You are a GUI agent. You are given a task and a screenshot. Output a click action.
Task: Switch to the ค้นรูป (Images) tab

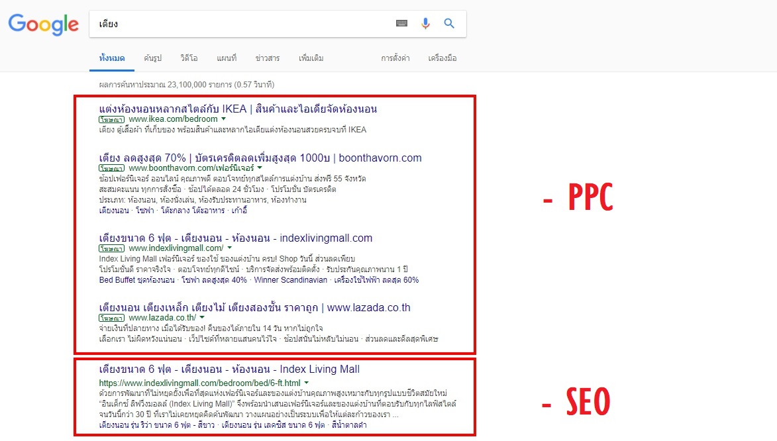tap(152, 58)
